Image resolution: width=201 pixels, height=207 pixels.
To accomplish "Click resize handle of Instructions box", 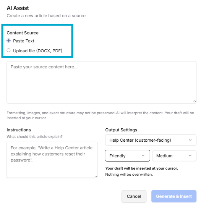I will pyautogui.click(x=96, y=176).
